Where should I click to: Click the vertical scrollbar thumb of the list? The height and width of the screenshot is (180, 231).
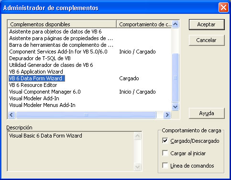click(x=176, y=78)
